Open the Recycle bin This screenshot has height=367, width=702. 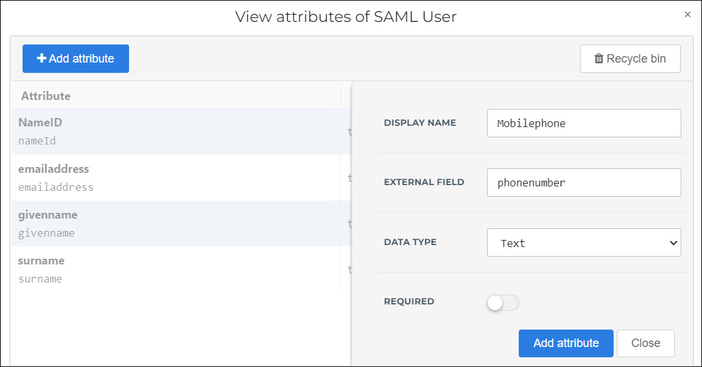click(630, 59)
